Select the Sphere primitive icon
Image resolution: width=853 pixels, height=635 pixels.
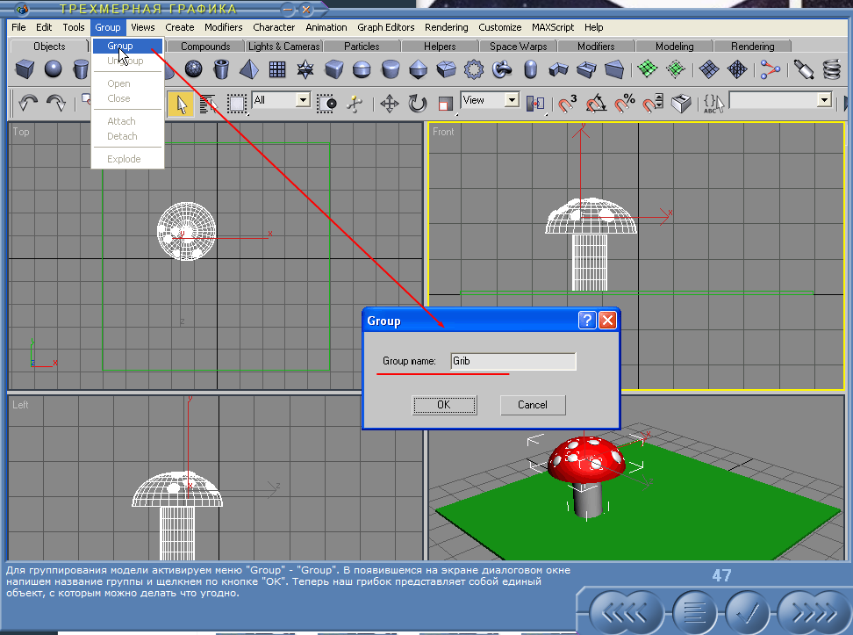[53, 69]
